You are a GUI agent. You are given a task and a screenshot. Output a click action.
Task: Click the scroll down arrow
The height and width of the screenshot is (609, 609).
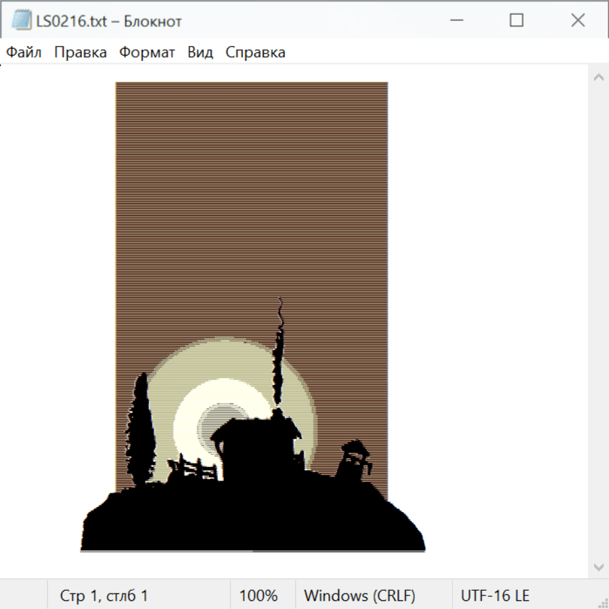tap(598, 566)
